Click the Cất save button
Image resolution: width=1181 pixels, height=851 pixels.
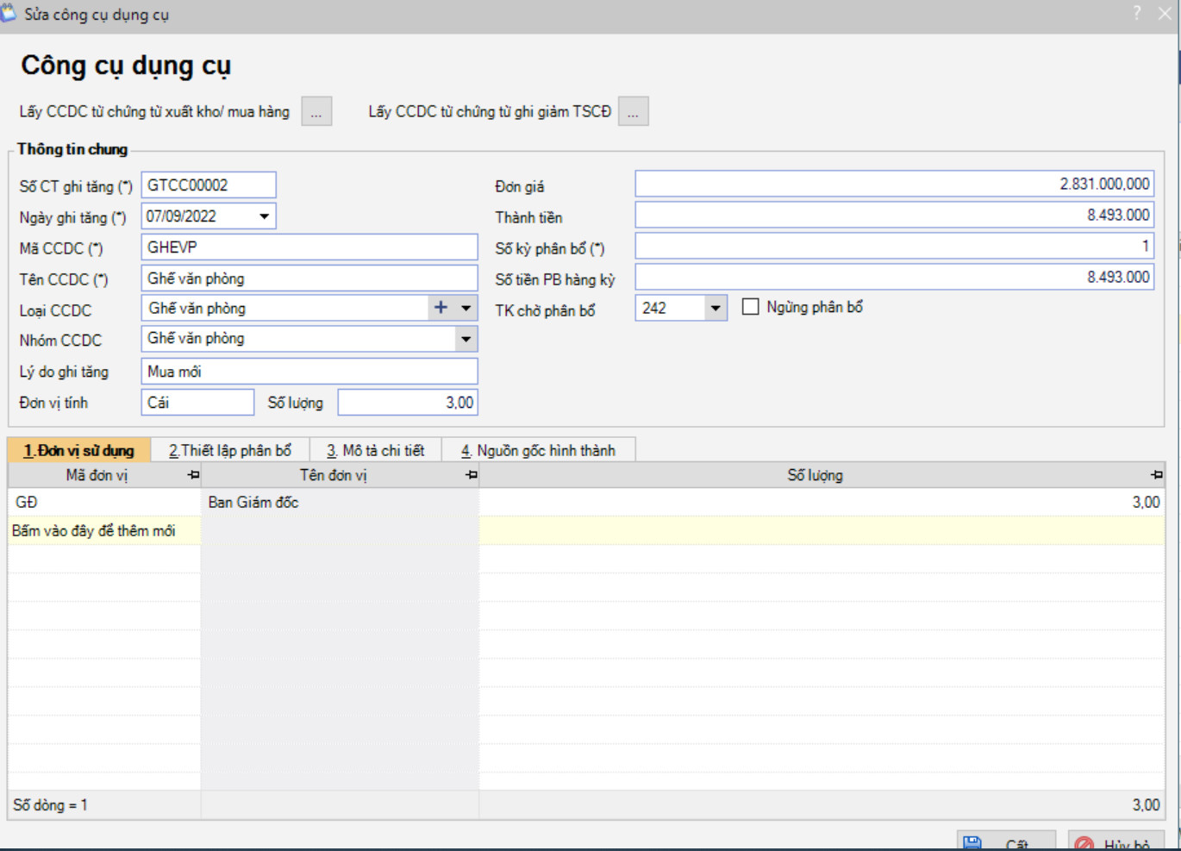pyautogui.click(x=1006, y=842)
